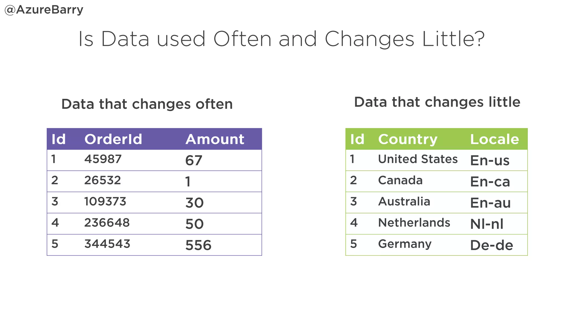Viewport: 567px width, 318px height.
Task: Click the amount value 556
Action: click(x=198, y=245)
